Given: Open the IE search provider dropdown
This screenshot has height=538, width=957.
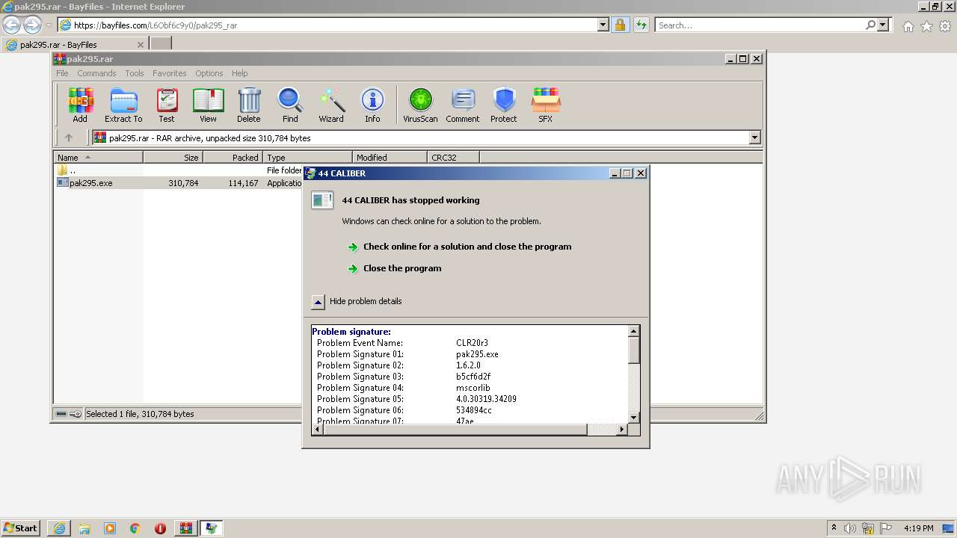Looking at the screenshot, I should tap(883, 25).
